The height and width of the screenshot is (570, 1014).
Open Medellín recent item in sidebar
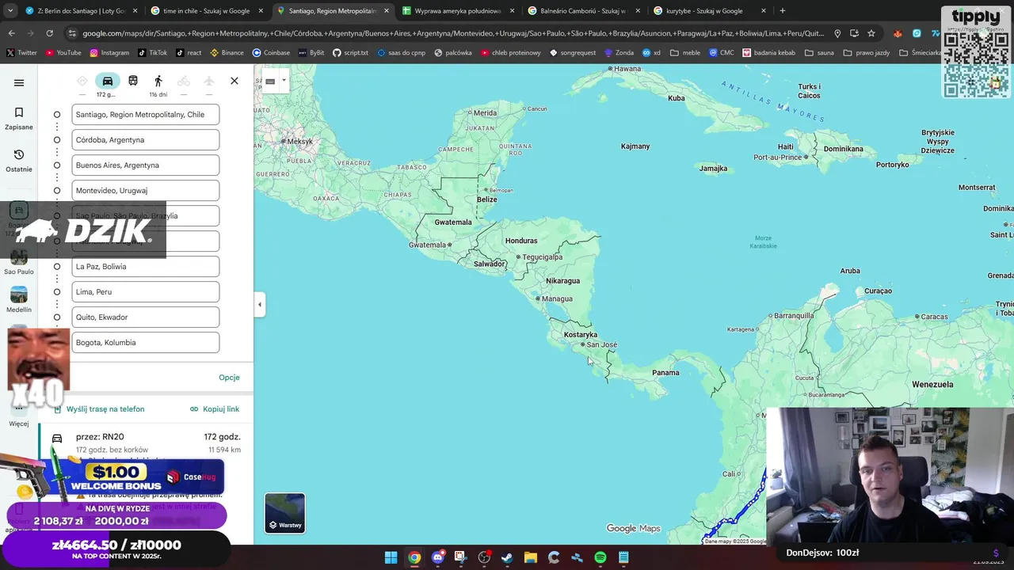click(x=19, y=300)
